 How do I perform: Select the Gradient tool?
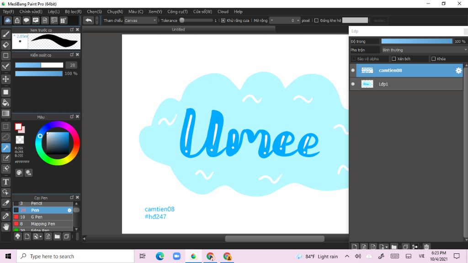coord(5,113)
